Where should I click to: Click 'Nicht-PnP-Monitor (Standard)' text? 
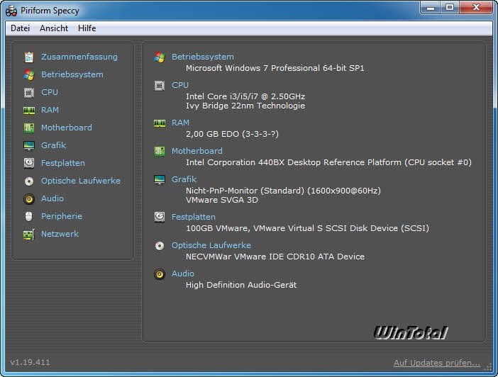[x=245, y=191]
